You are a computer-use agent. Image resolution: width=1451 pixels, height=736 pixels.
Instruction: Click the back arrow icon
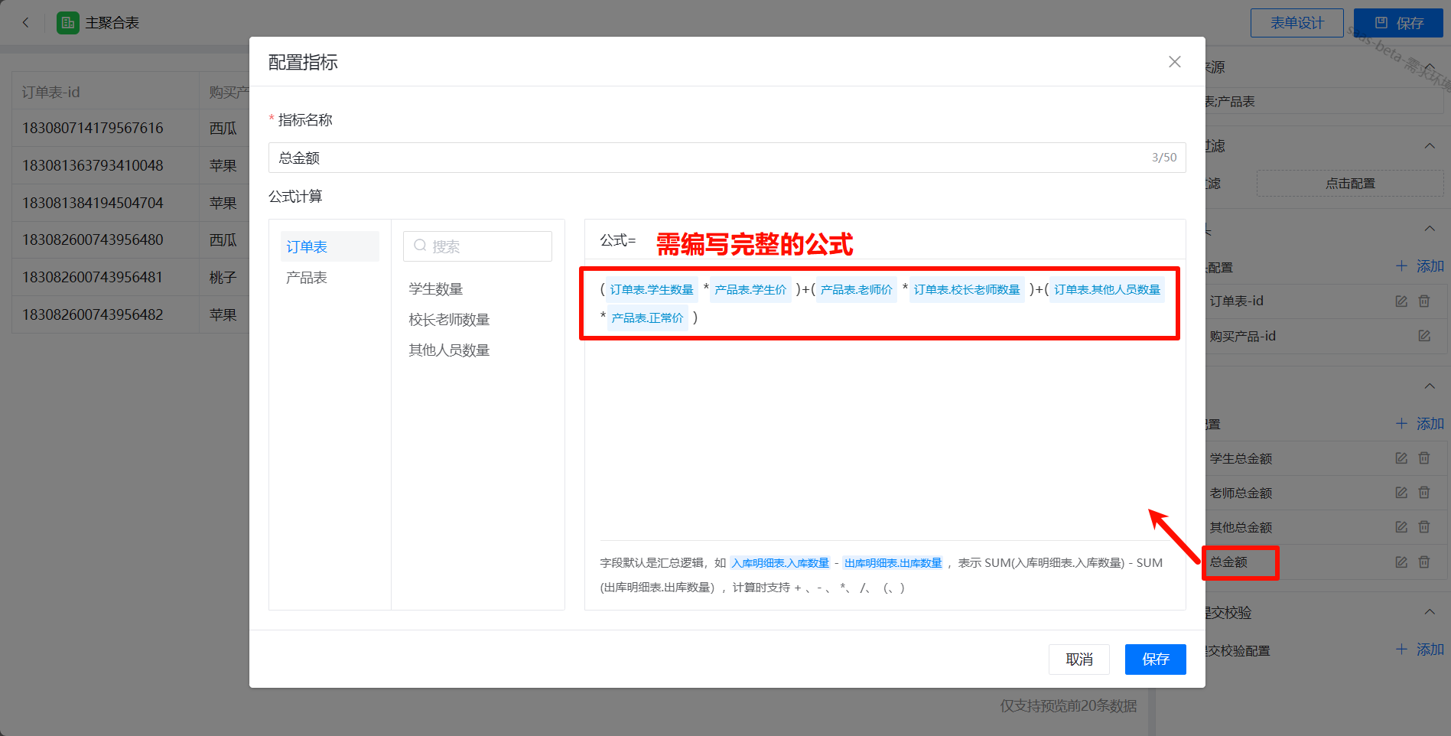coord(26,23)
